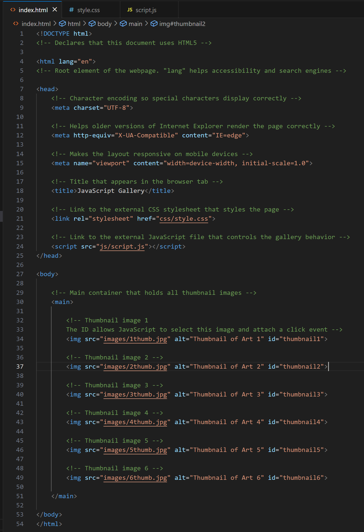Image resolution: width=364 pixels, height=532 pixels.
Task: Follow the js/script.js link on line 24
Action: tap(122, 246)
